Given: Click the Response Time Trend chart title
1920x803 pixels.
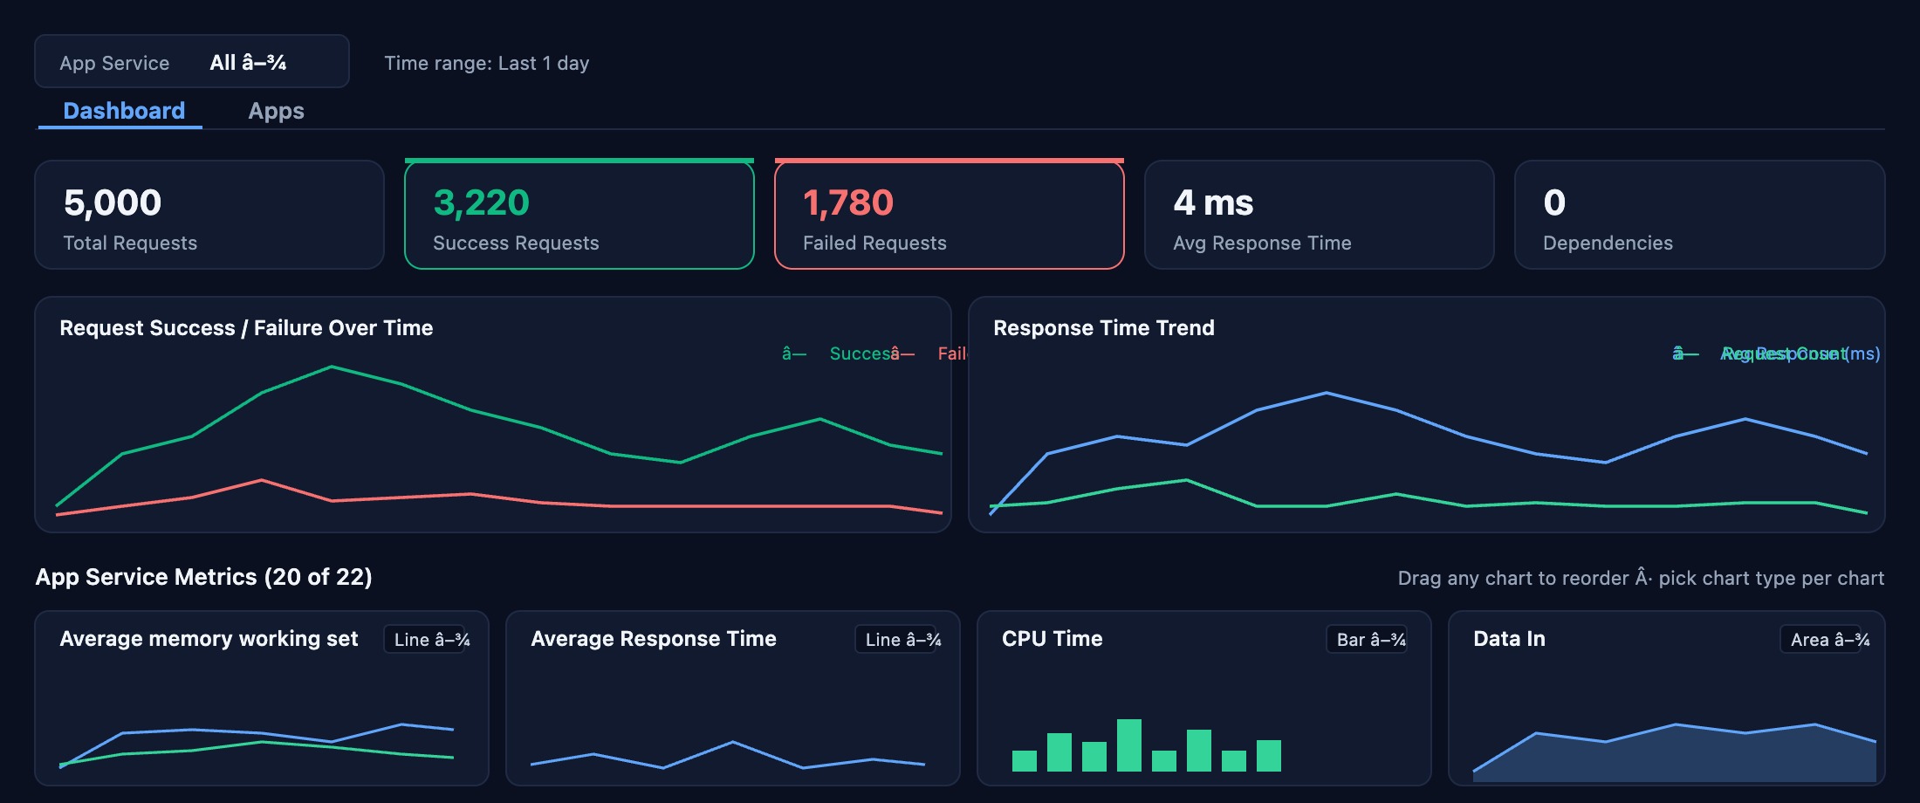Looking at the screenshot, I should tap(1104, 328).
